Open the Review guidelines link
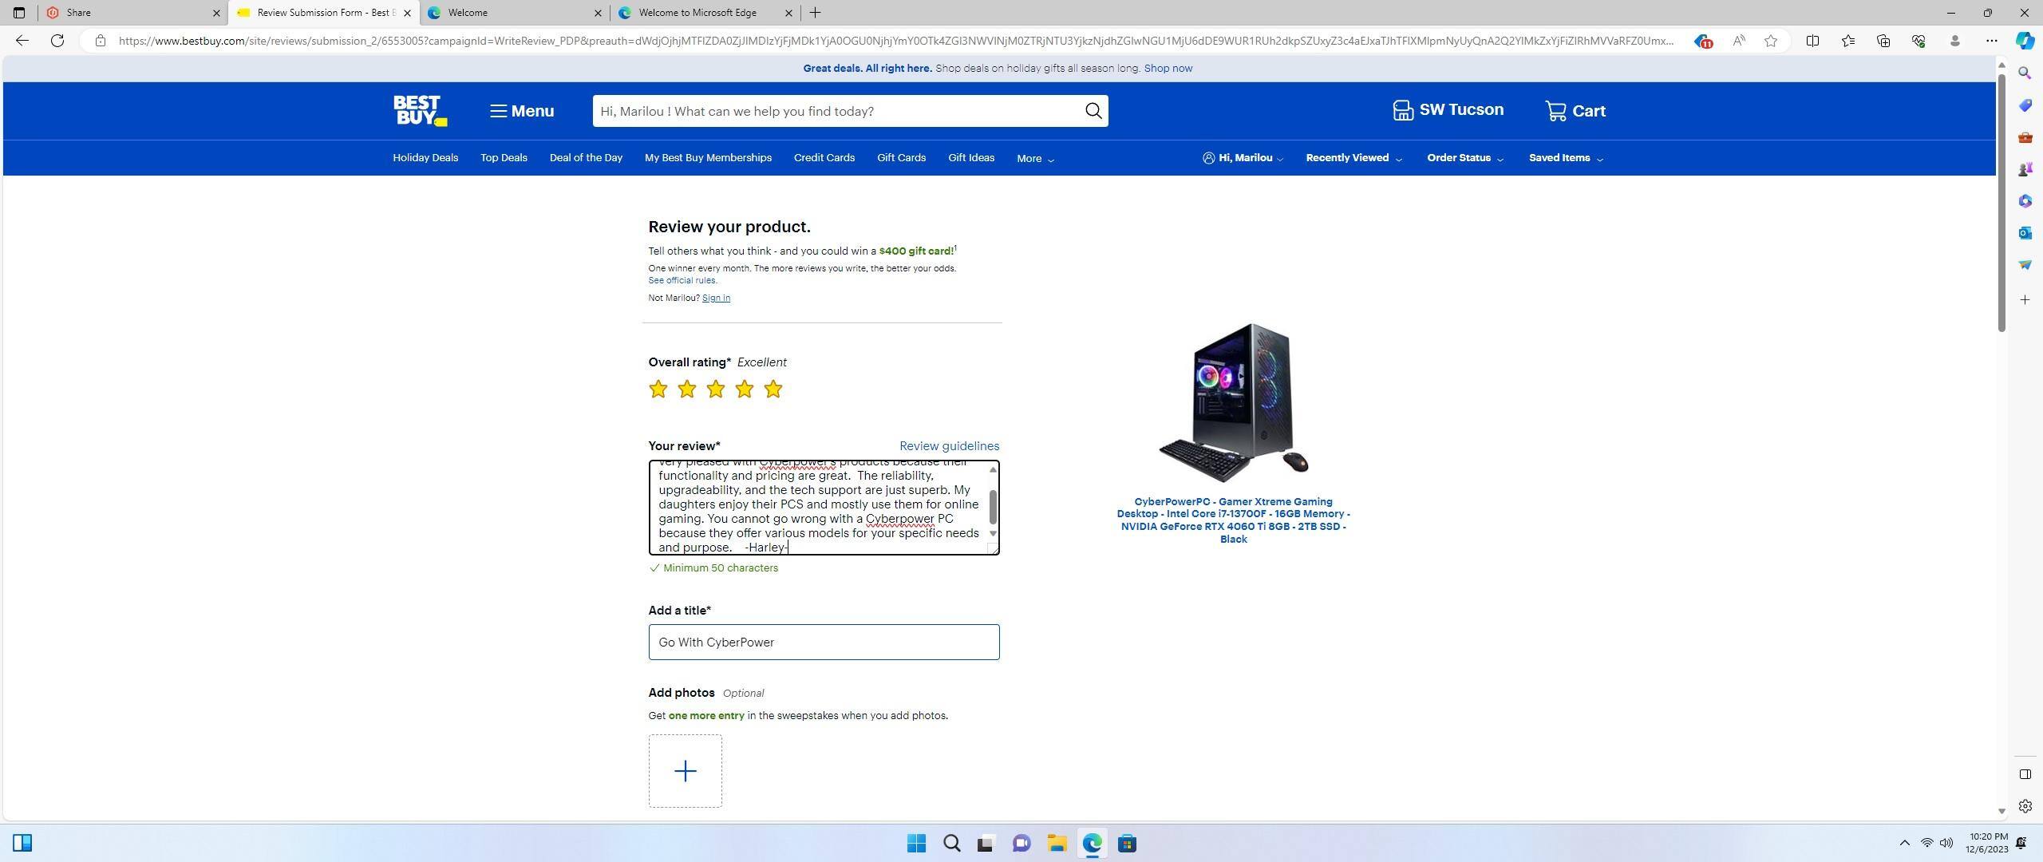 (x=949, y=446)
